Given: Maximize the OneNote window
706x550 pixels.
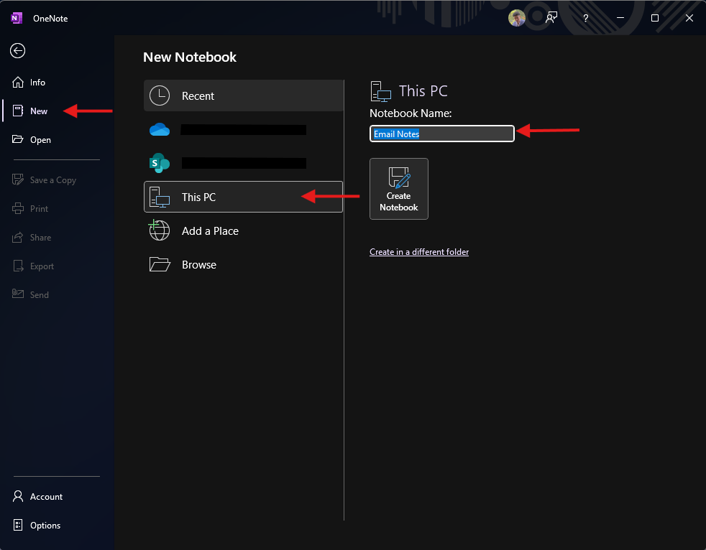Looking at the screenshot, I should [655, 18].
